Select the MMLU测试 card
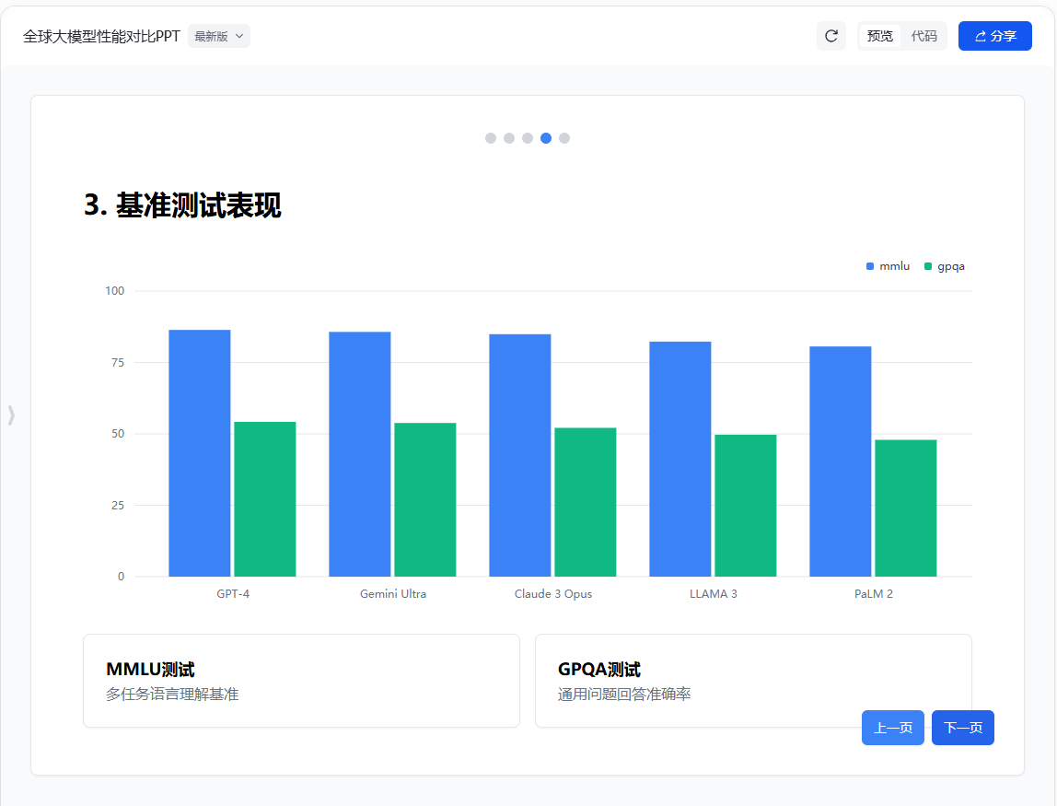1057x806 pixels. click(301, 681)
